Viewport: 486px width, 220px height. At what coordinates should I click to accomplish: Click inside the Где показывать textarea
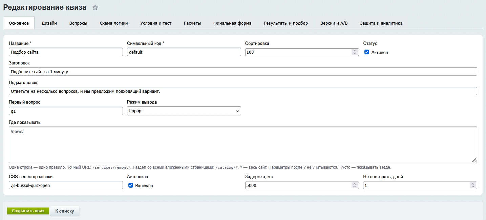243,145
